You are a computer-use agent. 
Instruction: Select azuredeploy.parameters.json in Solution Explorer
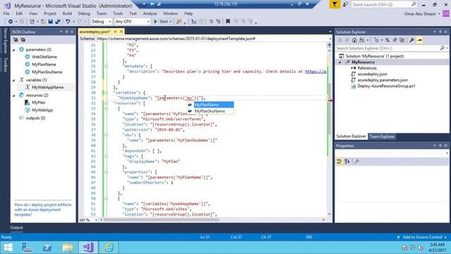(x=383, y=80)
